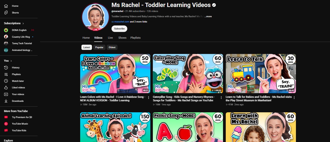330x142 pixels.
Task: Click the Explore section heading
Action: [x=9, y=141]
